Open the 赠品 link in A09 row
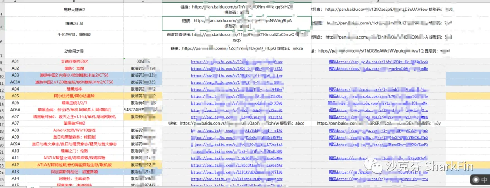 (378, 138)
